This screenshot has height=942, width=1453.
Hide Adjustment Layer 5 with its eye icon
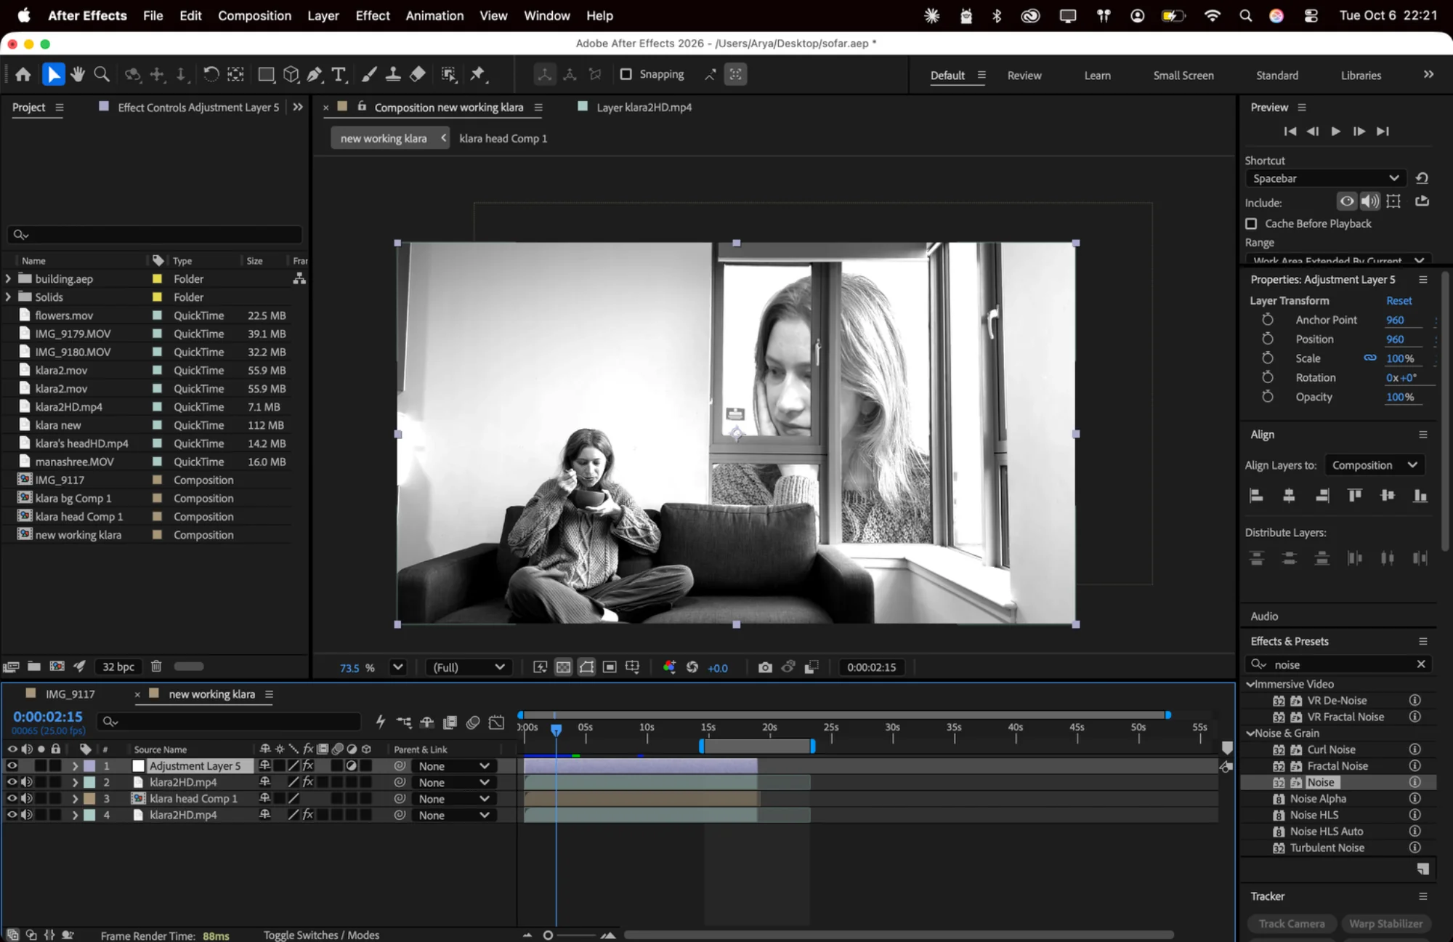point(12,766)
